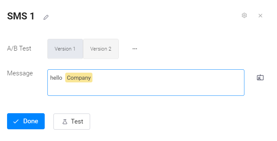
Task: Click the Done button
Action: [26, 121]
